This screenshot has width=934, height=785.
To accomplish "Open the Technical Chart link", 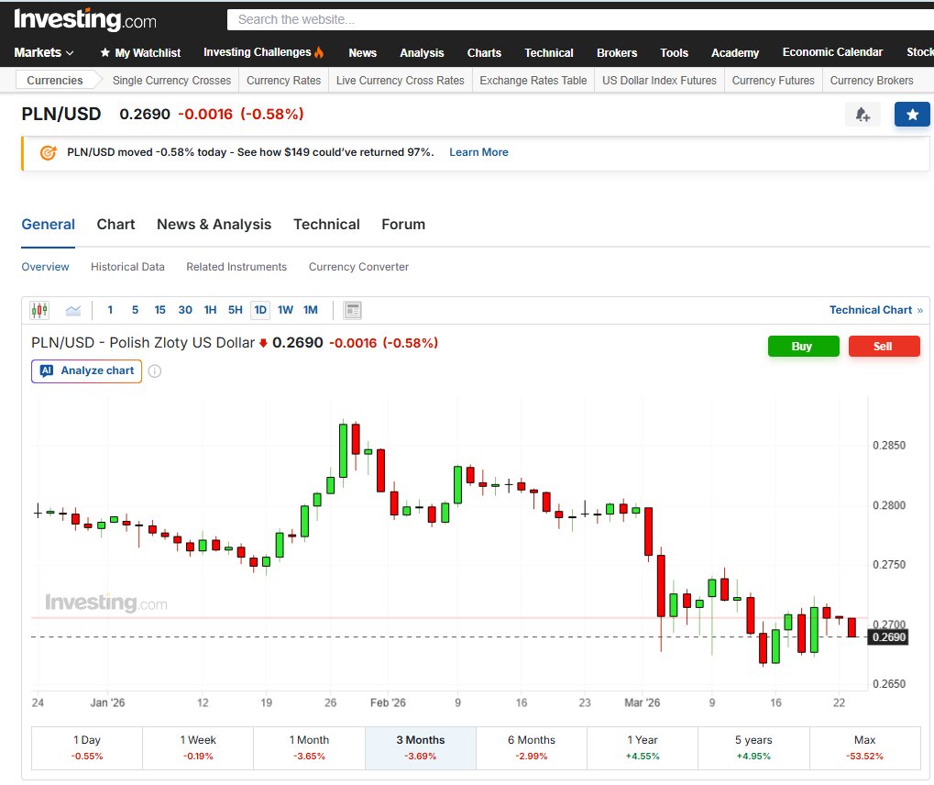I will (875, 310).
